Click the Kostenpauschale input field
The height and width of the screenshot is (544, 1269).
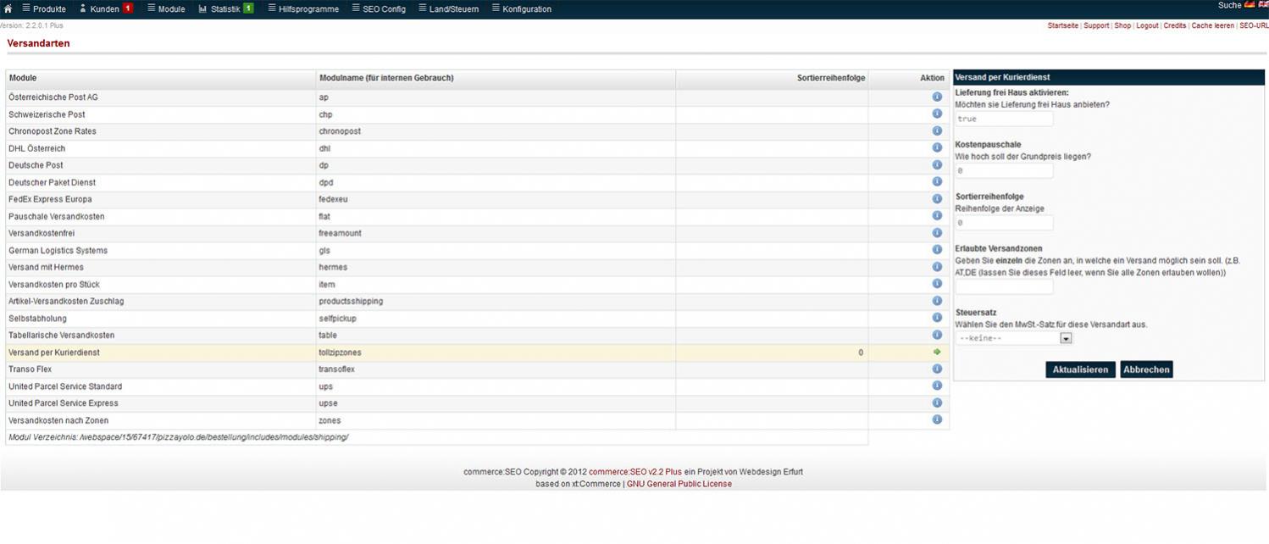(1004, 170)
